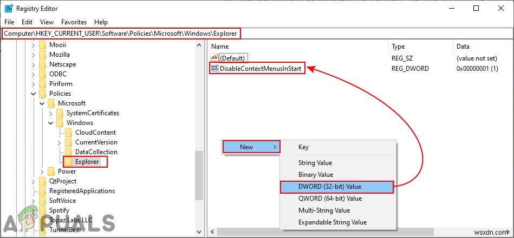Click the 0x00000001 (1) data cell
Image resolution: width=514 pixels, height=238 pixels.
point(478,68)
